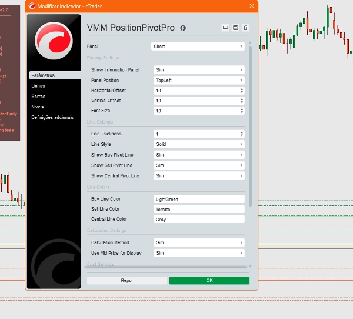Increase Line Thickness with the up arrow
Image resolution: width=353 pixels, height=319 pixels.
click(x=242, y=132)
